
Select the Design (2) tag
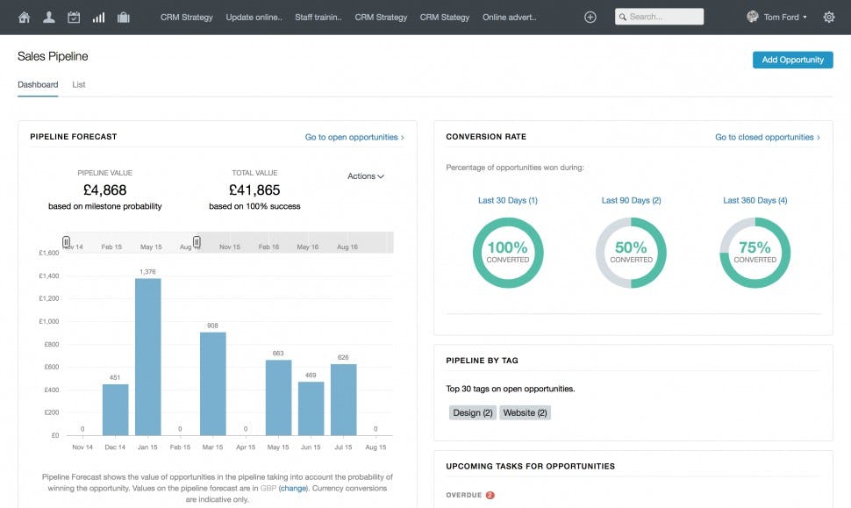473,413
